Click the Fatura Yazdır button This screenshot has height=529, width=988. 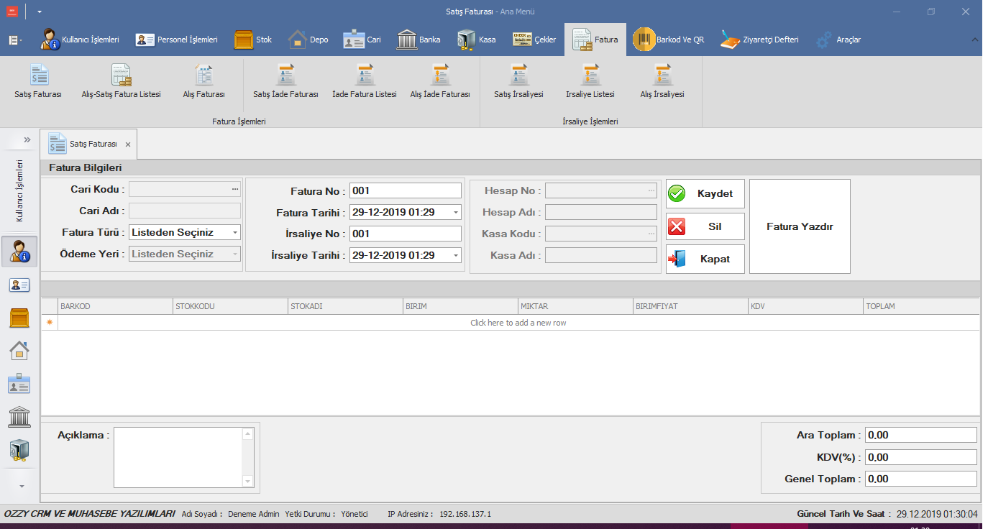point(800,226)
